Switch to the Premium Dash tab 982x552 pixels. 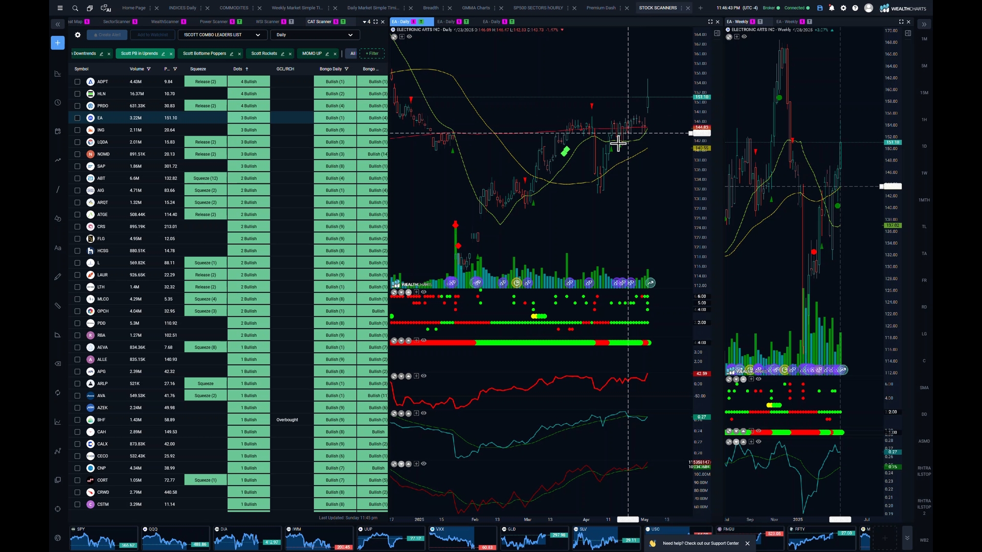[x=601, y=8]
